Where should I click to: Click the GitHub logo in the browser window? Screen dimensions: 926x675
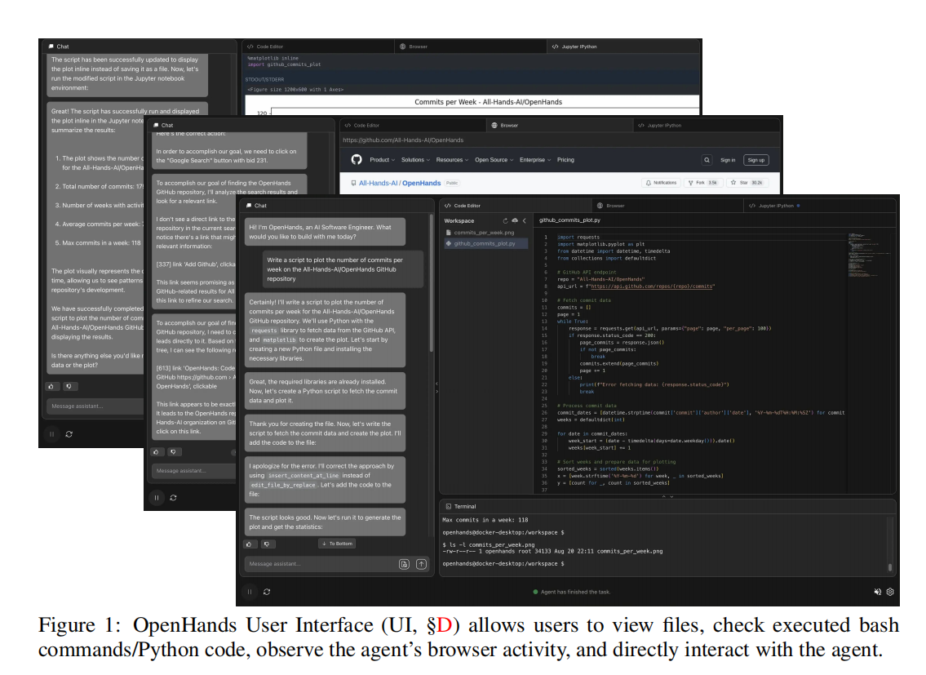[x=356, y=160]
